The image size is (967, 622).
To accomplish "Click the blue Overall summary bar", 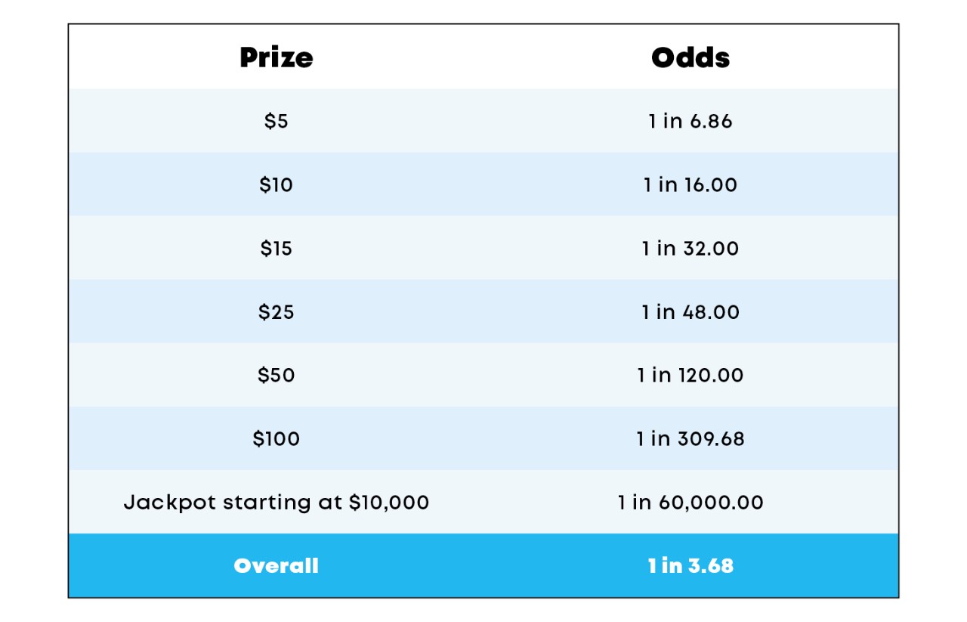I will (x=483, y=565).
